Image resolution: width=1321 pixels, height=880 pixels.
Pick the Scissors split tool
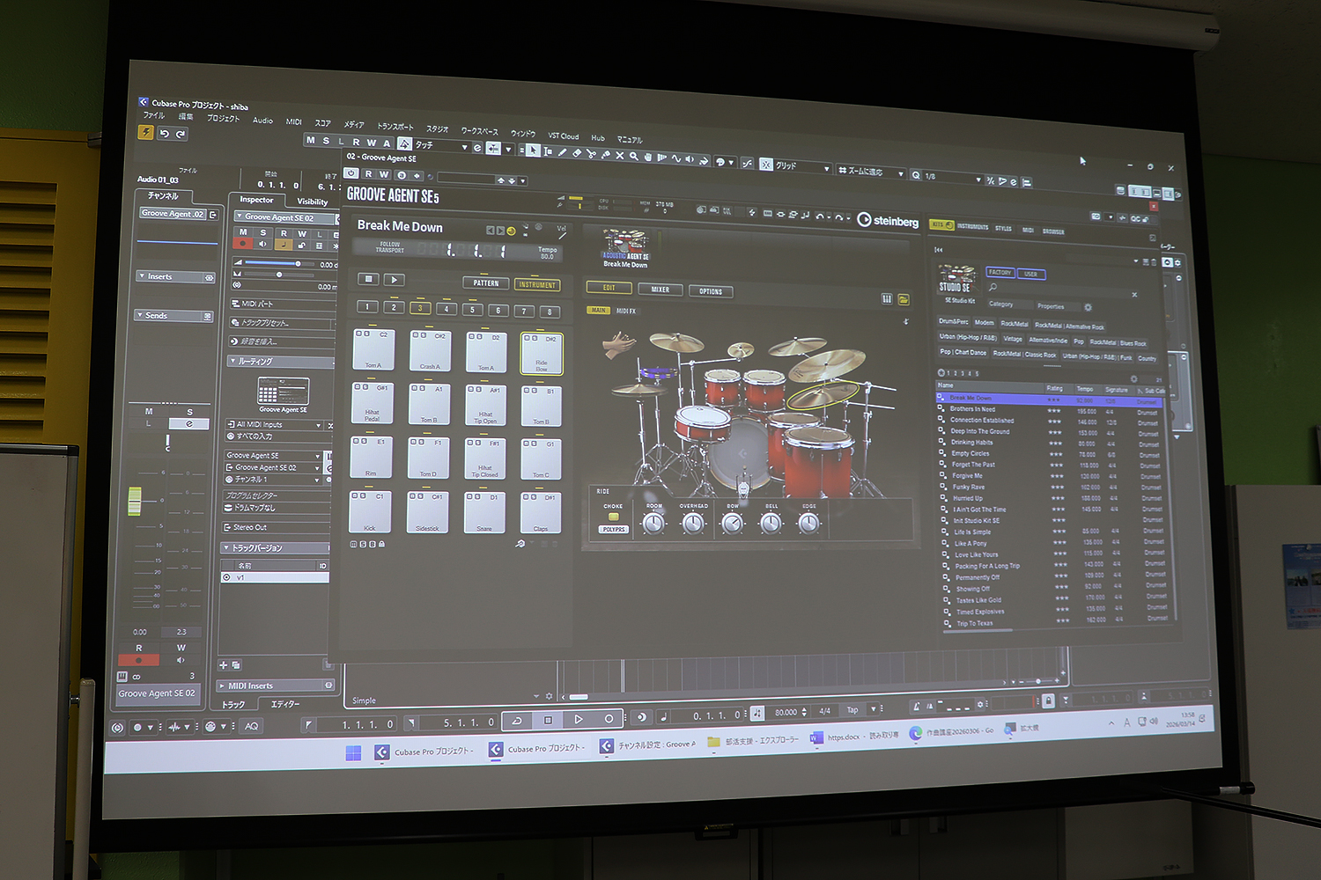[x=591, y=154]
